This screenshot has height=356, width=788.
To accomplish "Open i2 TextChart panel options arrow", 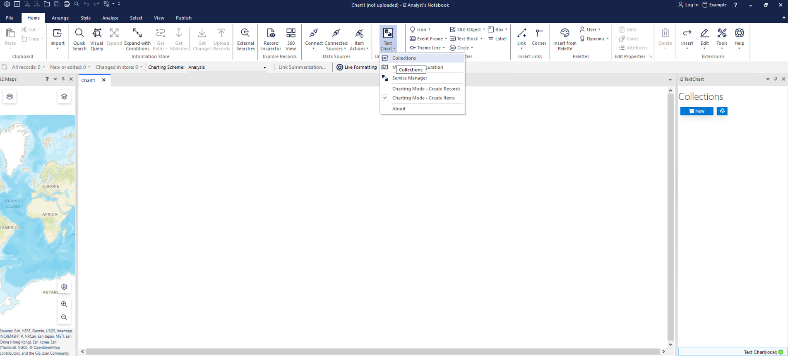I will coord(768,79).
